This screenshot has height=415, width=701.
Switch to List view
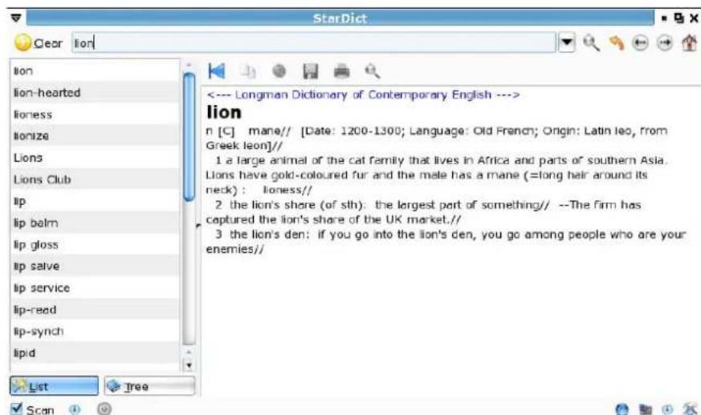(x=54, y=386)
